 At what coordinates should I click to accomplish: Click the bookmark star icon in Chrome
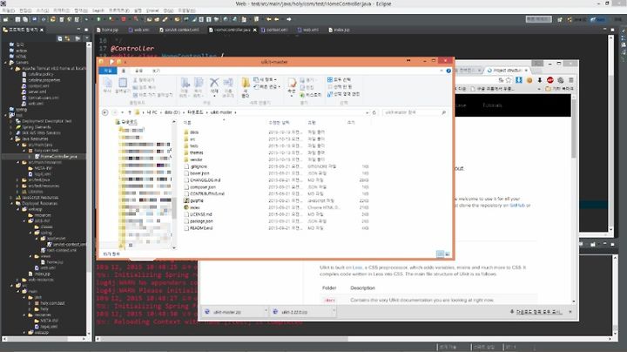coord(509,80)
